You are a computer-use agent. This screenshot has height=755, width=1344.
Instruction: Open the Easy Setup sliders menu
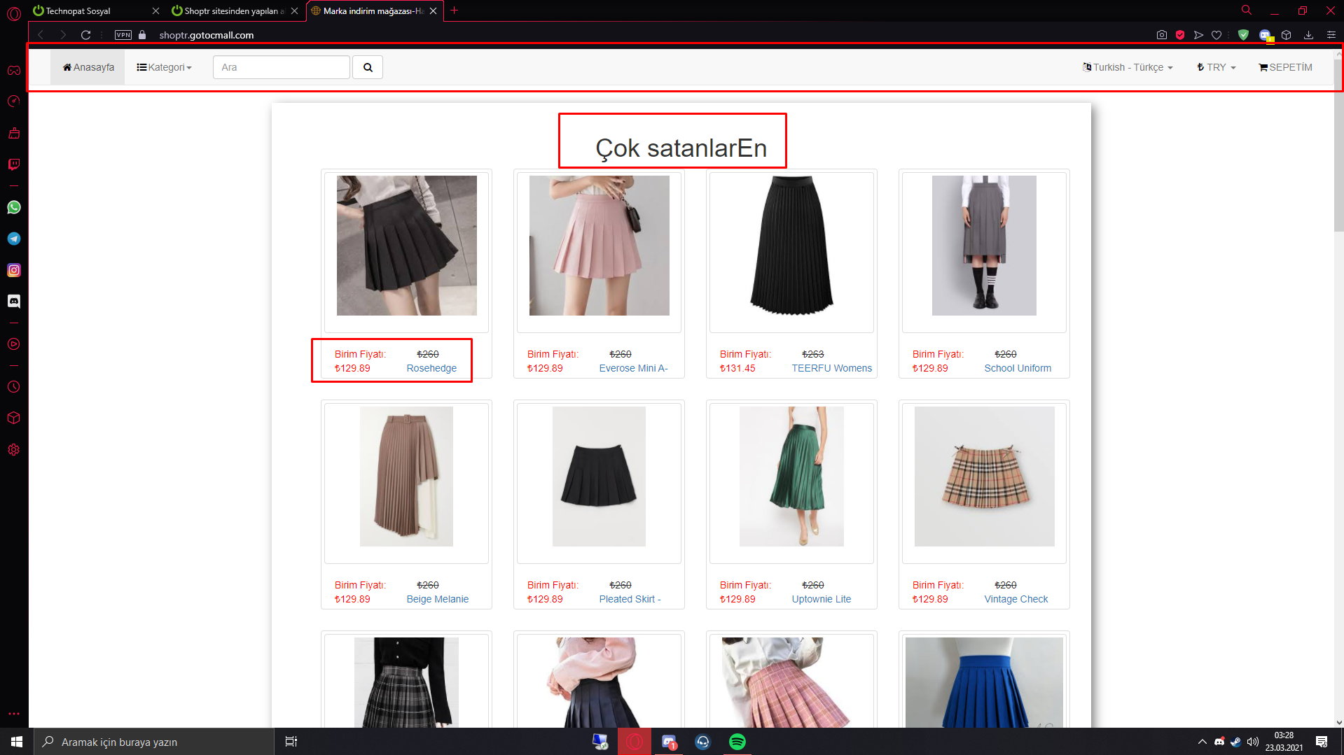[x=1331, y=35]
